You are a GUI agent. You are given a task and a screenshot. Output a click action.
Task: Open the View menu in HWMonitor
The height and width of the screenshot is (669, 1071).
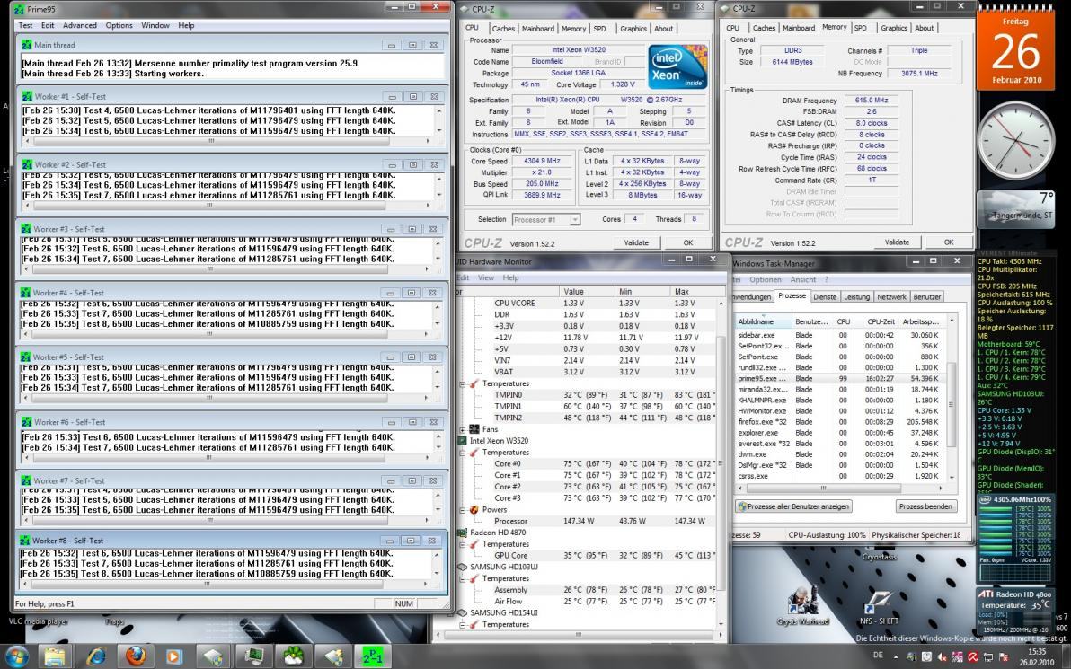click(x=486, y=277)
